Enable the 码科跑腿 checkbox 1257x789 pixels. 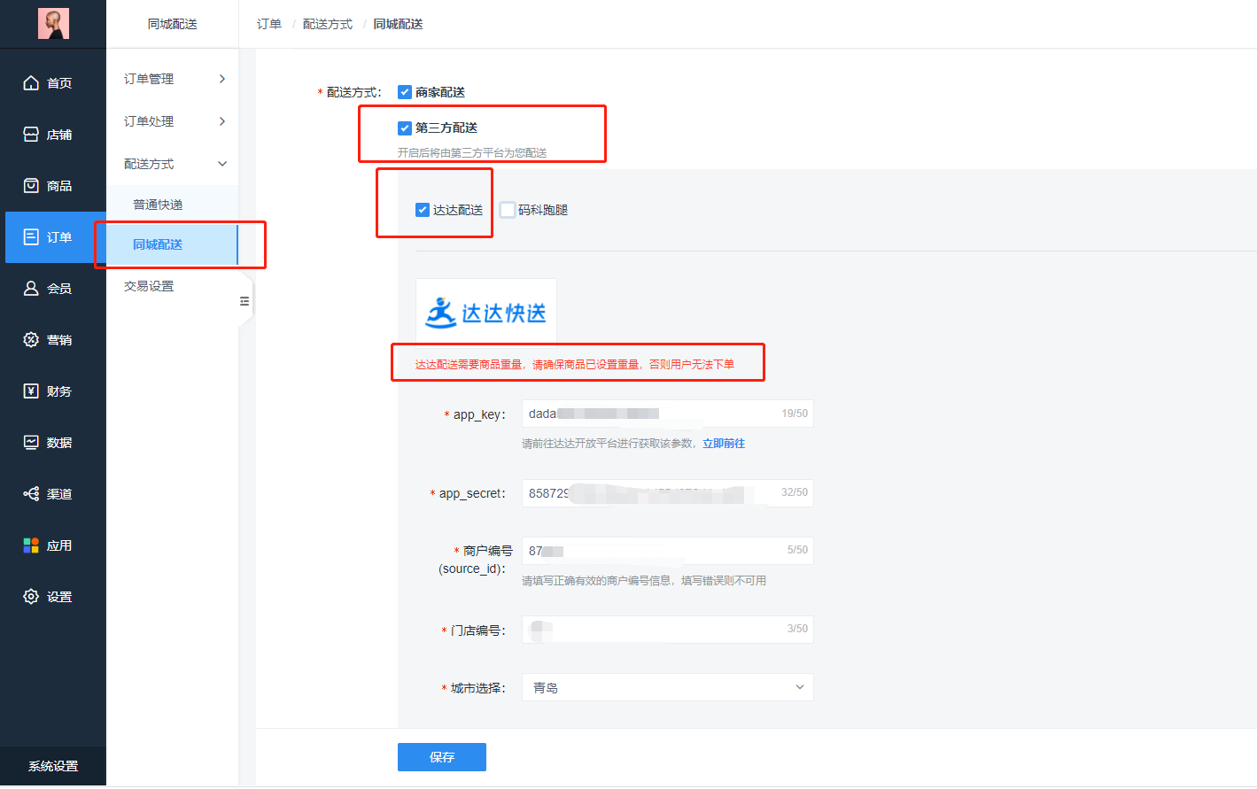508,210
